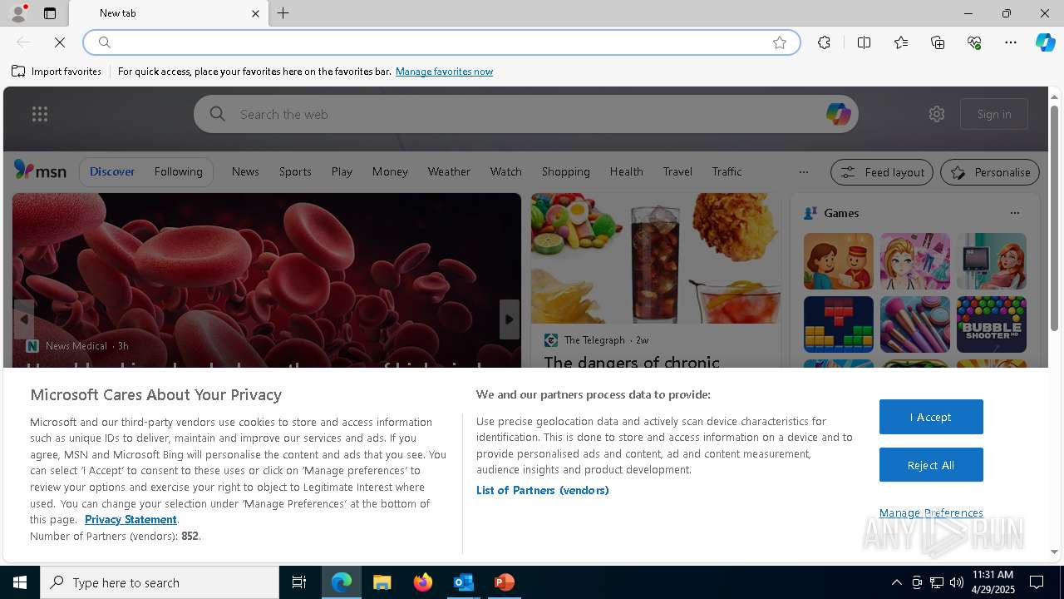The image size is (1064, 599).
Task: Click the taskbar search box
Action: 160,582
